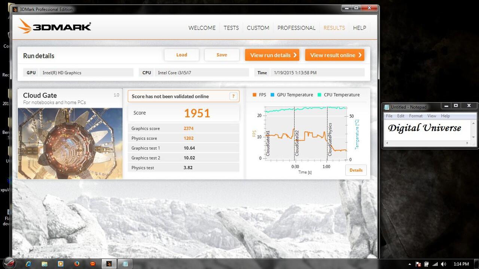479x269 pixels.
Task: Switch to Notepad taskbar button
Action: click(x=125, y=264)
